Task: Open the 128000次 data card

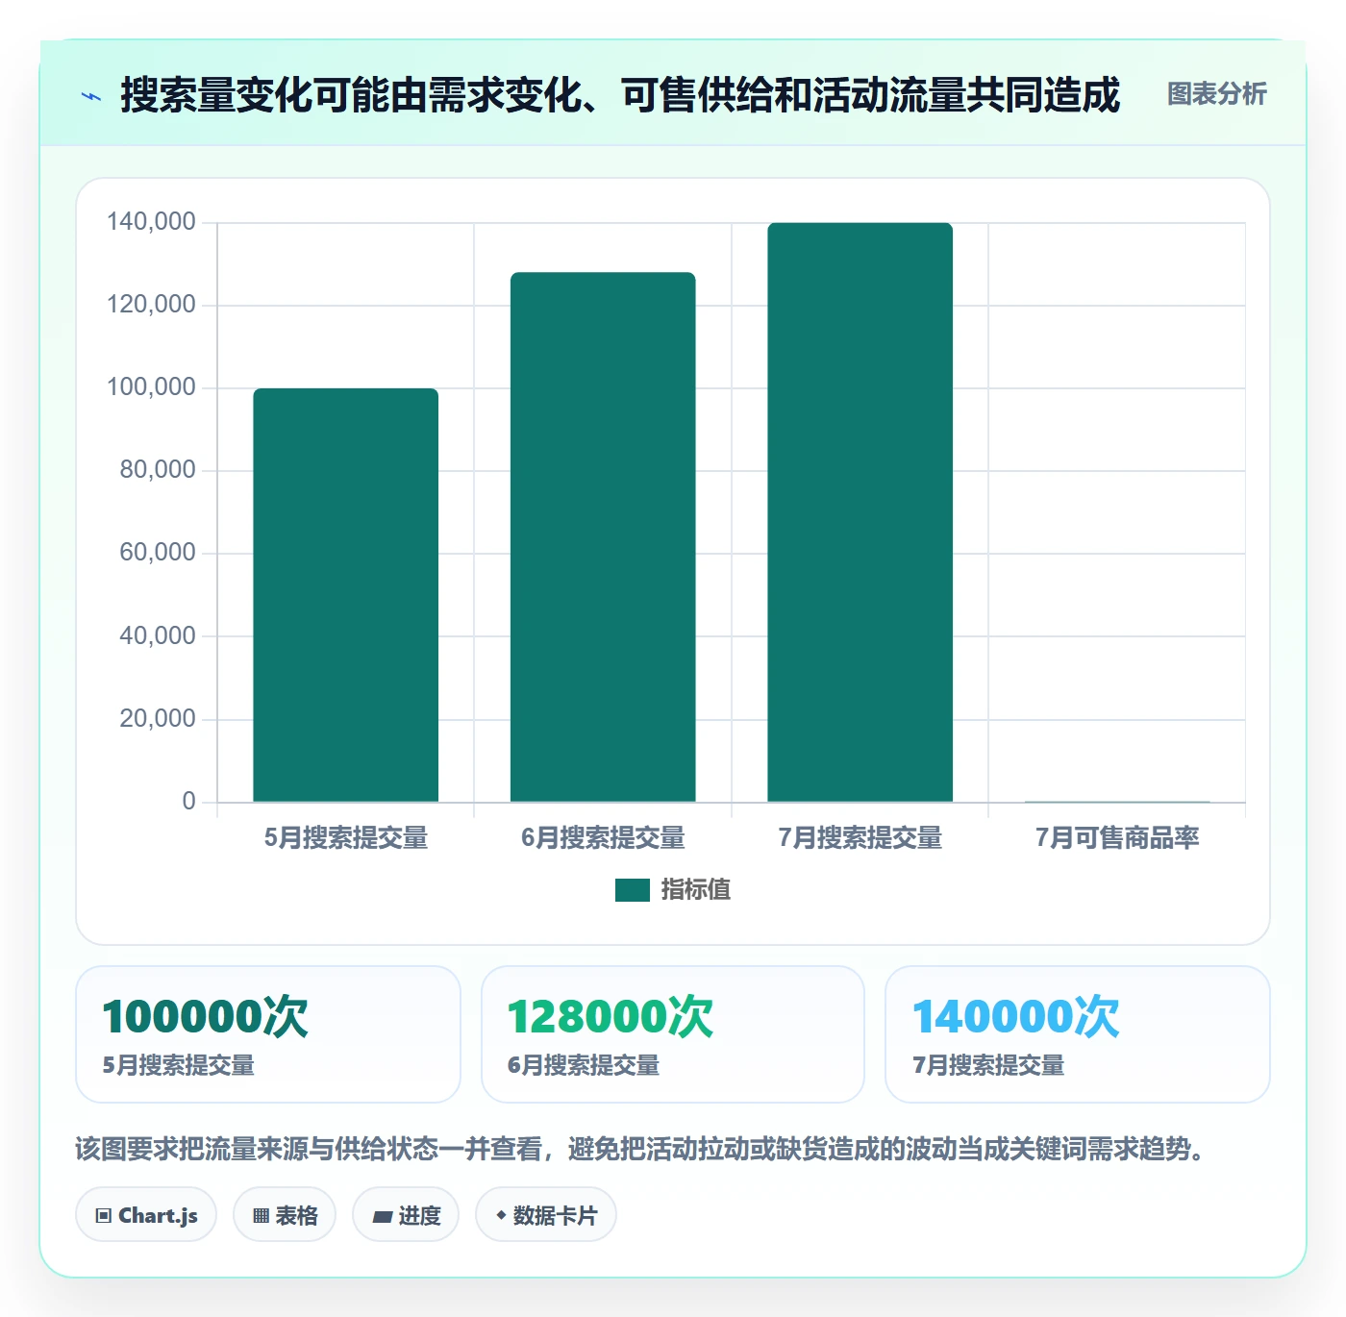Action: pos(673,1034)
